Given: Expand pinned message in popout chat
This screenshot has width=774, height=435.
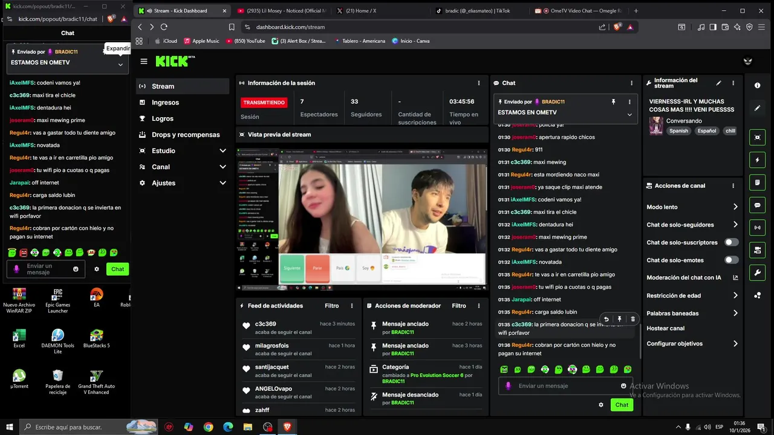Looking at the screenshot, I should point(120,65).
